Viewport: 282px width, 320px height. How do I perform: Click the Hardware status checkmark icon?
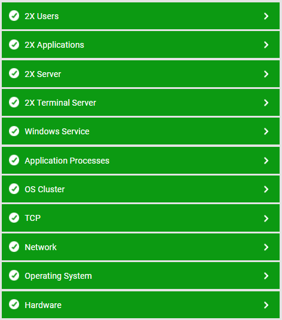coord(14,304)
